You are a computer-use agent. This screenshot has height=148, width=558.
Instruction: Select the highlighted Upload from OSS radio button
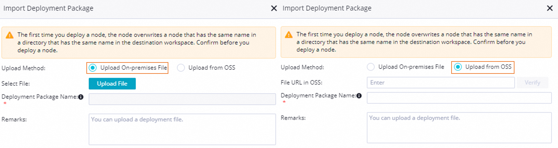point(458,67)
